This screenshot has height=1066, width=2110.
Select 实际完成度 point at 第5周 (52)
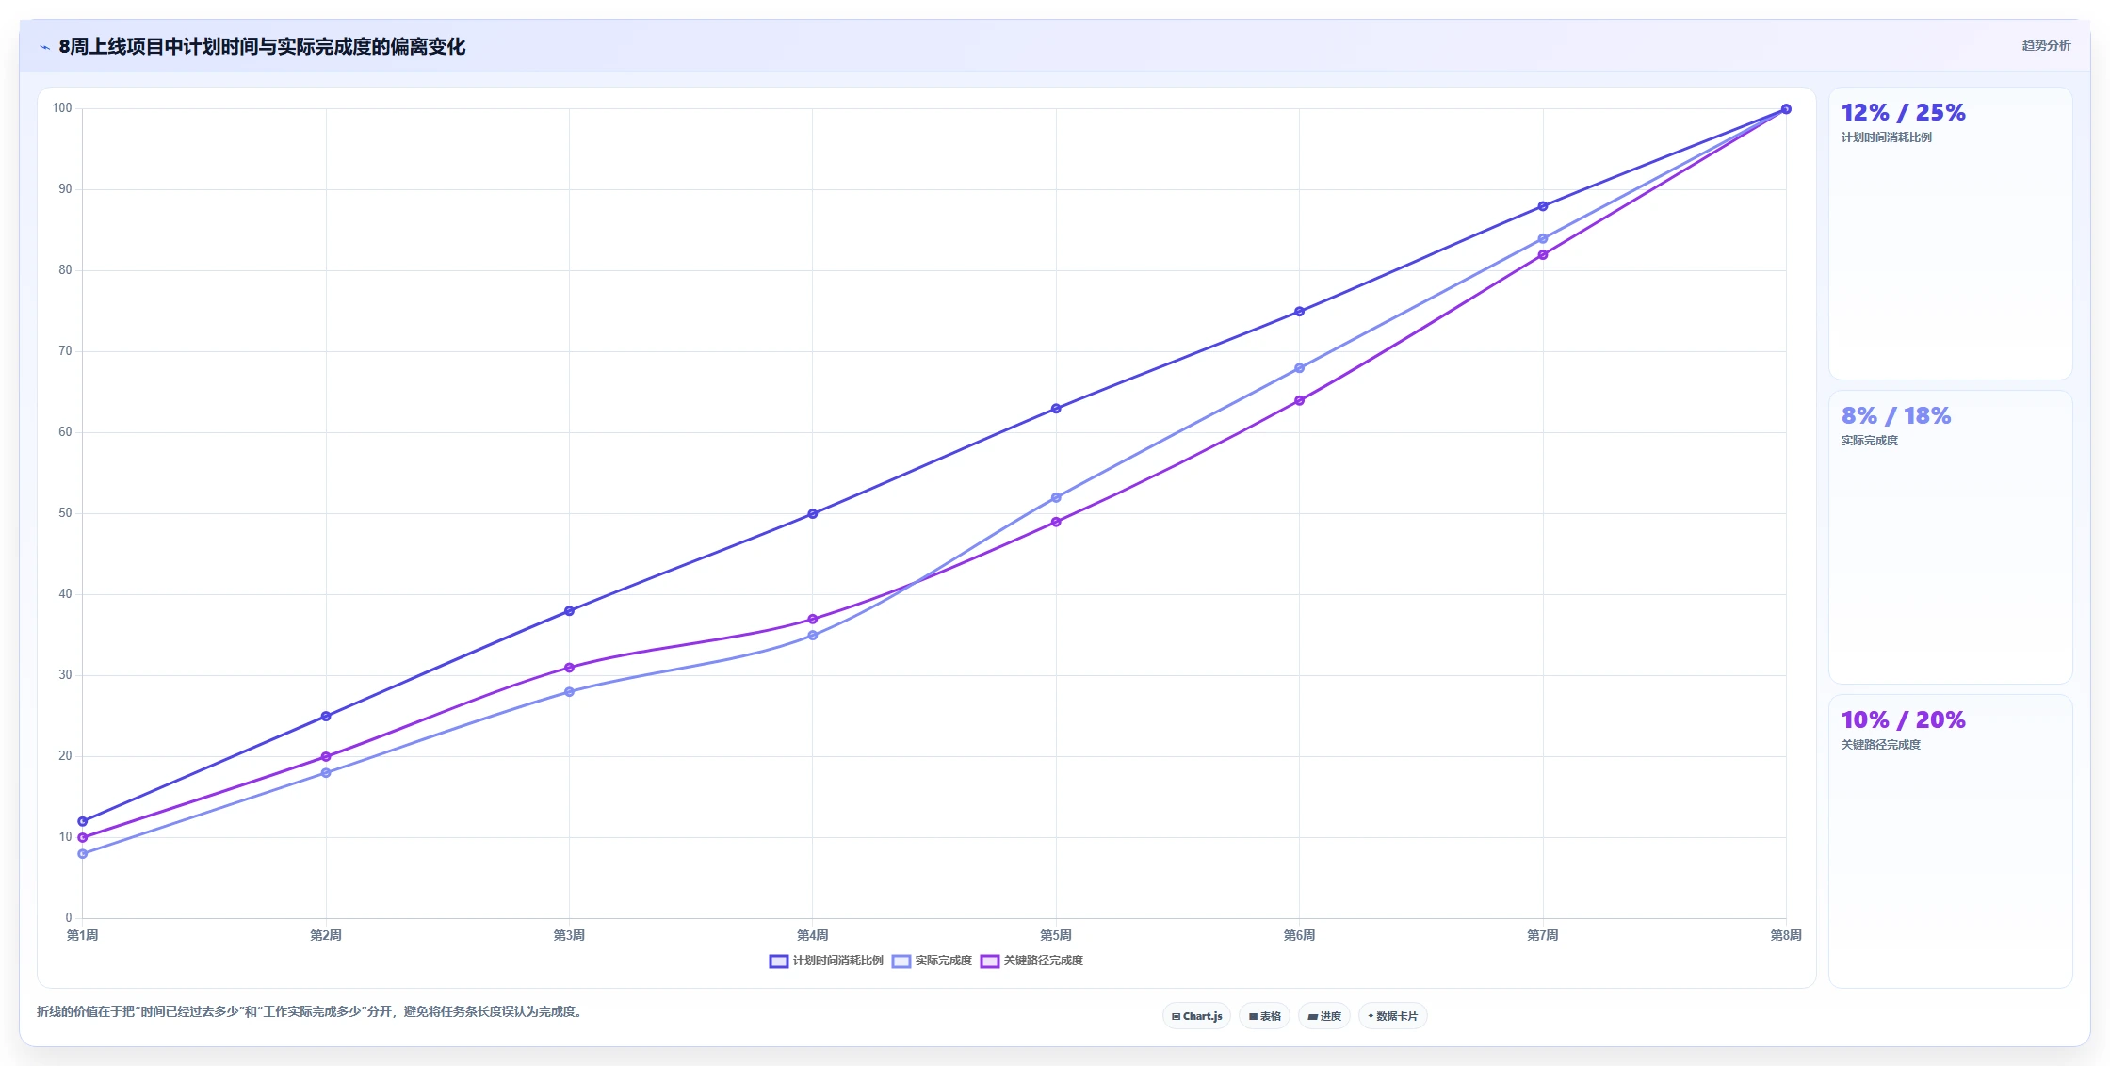point(1056,497)
